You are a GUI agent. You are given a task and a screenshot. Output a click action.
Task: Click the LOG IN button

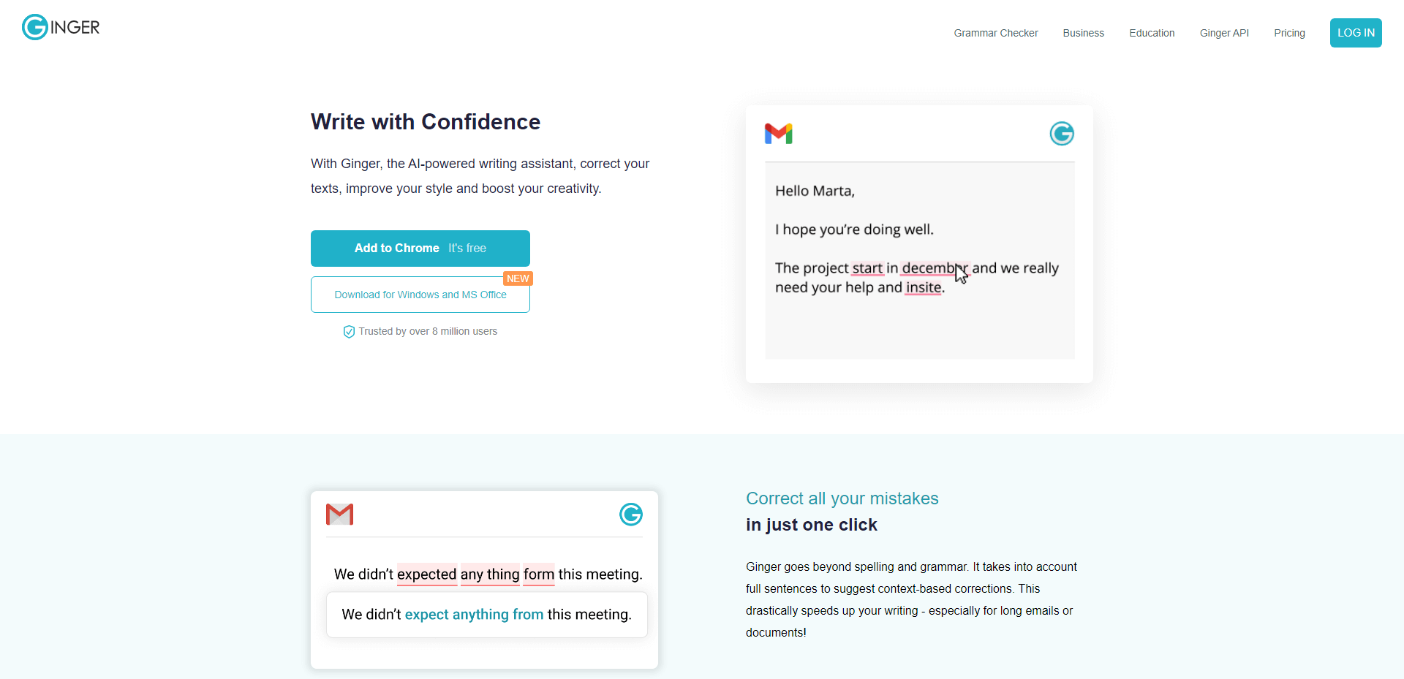click(1356, 33)
